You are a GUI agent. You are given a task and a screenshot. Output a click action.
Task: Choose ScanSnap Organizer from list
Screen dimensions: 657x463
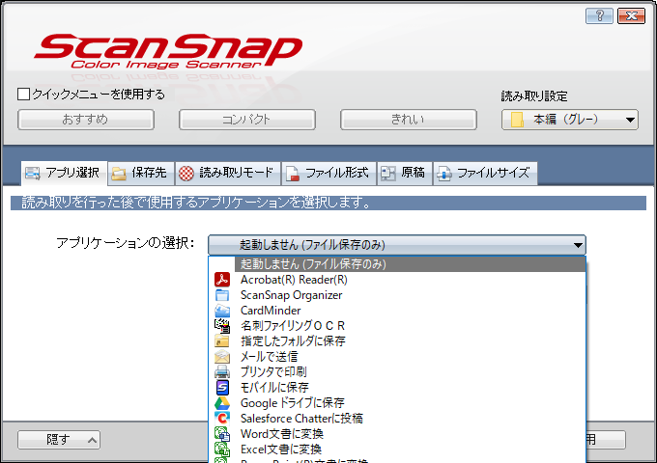coord(397,295)
